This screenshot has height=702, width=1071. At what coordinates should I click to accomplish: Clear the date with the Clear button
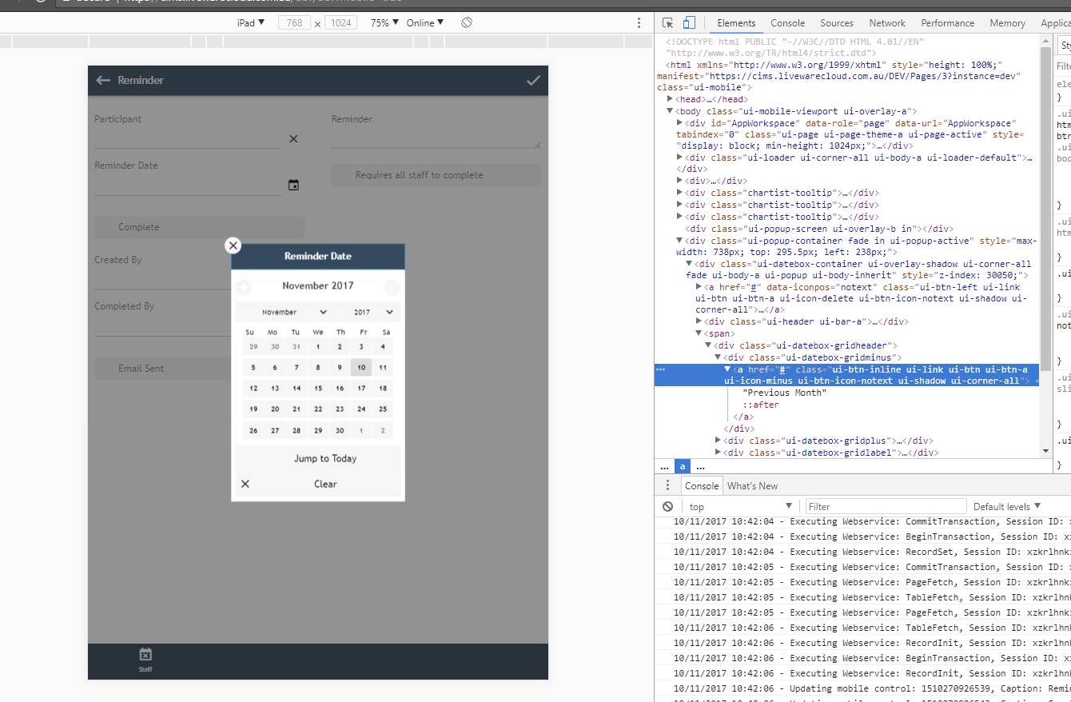point(324,484)
